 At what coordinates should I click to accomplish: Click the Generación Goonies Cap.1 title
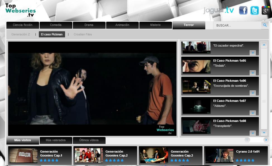(51, 153)
